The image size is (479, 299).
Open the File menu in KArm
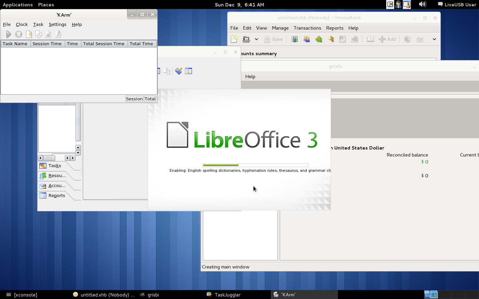coord(7,25)
